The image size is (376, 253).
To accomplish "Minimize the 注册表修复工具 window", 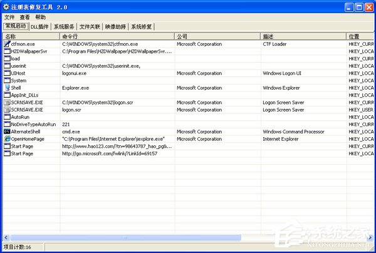I will (x=349, y=8).
